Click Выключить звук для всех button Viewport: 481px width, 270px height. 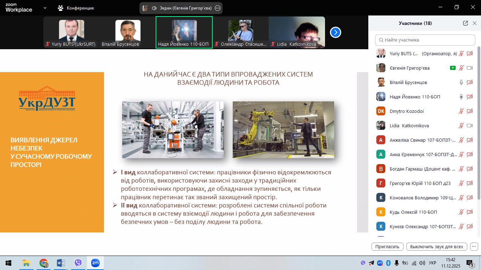(x=437, y=246)
